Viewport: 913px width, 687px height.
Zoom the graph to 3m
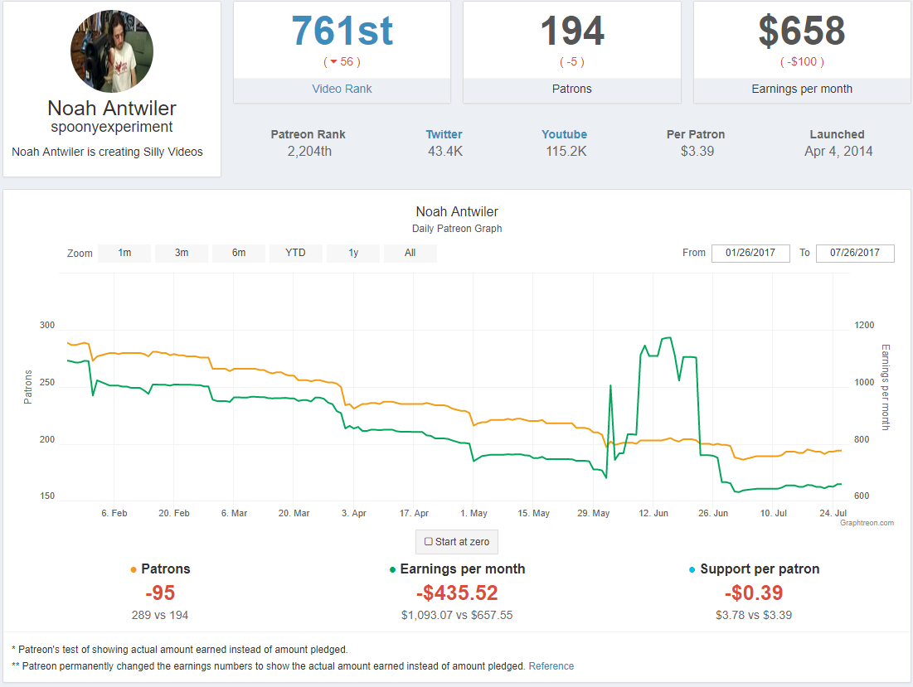[x=182, y=253]
